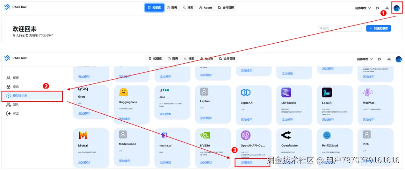Image resolution: width=405 pixels, height=170 pixels.
Task: Click the Jina provider logo
Action: 164,90
